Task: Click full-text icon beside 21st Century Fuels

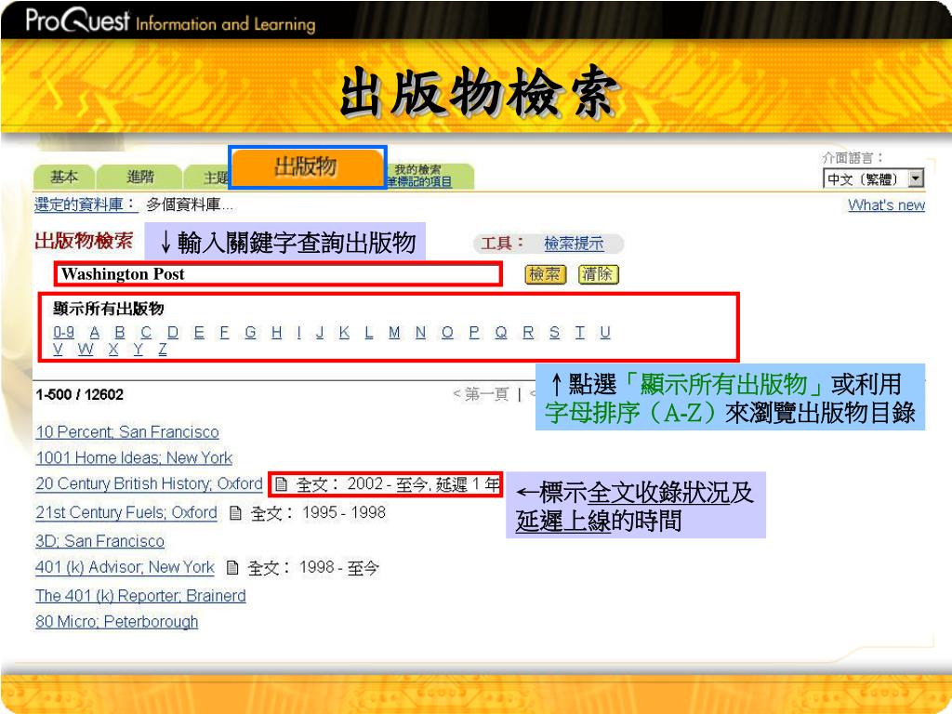Action: [x=235, y=513]
